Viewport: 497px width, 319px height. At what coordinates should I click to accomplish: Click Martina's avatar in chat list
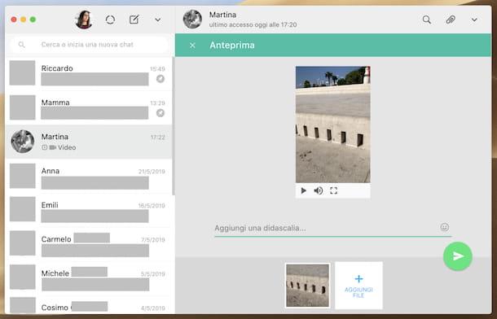(23, 142)
